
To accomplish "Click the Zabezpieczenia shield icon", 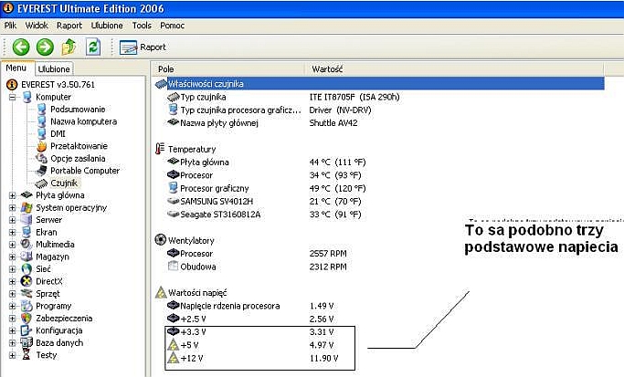I will (26, 319).
